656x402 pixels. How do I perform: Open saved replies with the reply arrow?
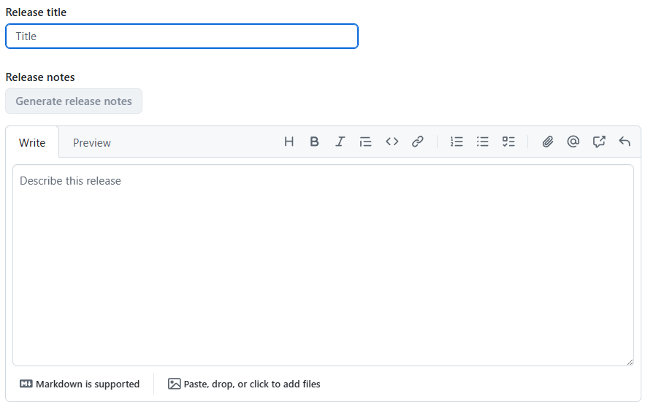[625, 142]
